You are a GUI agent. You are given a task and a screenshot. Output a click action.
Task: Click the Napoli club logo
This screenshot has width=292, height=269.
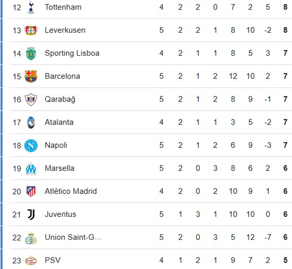pyautogui.click(x=31, y=145)
